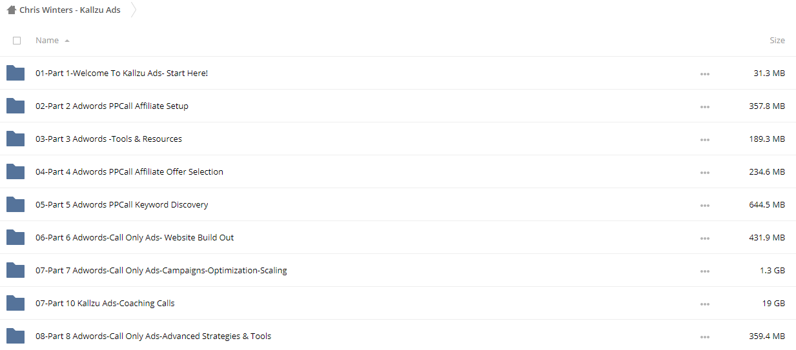The image size is (796, 350).
Task: Open 04-Part 4 Adwords PPCall Affiliate Offer Selection
Action: (129, 172)
